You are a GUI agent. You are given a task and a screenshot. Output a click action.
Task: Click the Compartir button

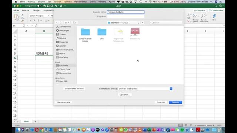(x=200, y=10)
